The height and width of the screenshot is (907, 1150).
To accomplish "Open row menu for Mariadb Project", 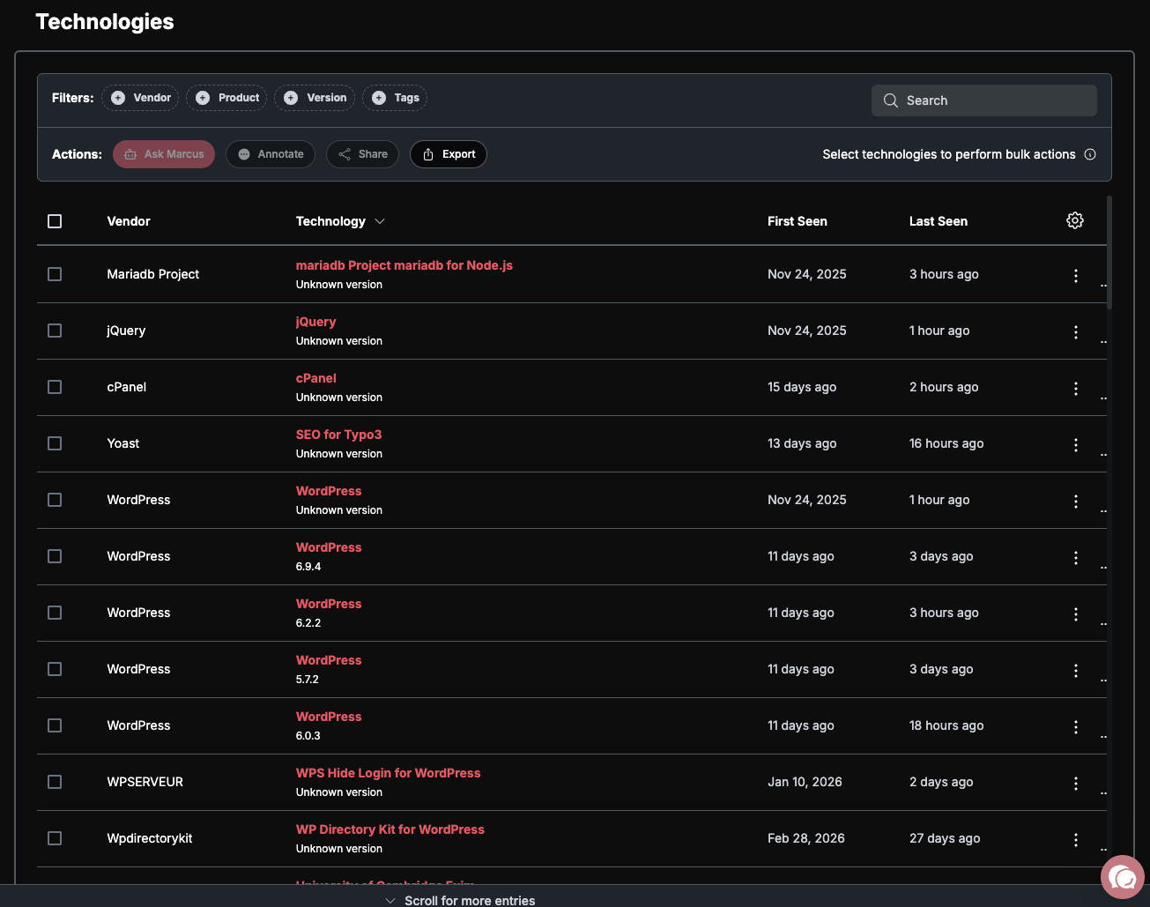I will pos(1076,275).
